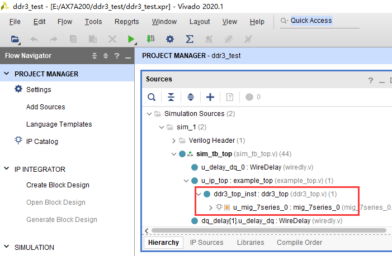Open the Flow menu
Viewport: 392px width, 256px height.
65,22
